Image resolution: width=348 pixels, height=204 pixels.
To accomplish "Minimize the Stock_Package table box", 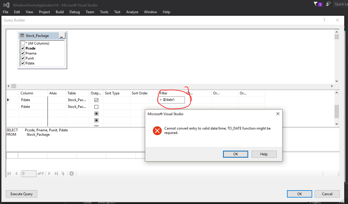I will (62, 35).
